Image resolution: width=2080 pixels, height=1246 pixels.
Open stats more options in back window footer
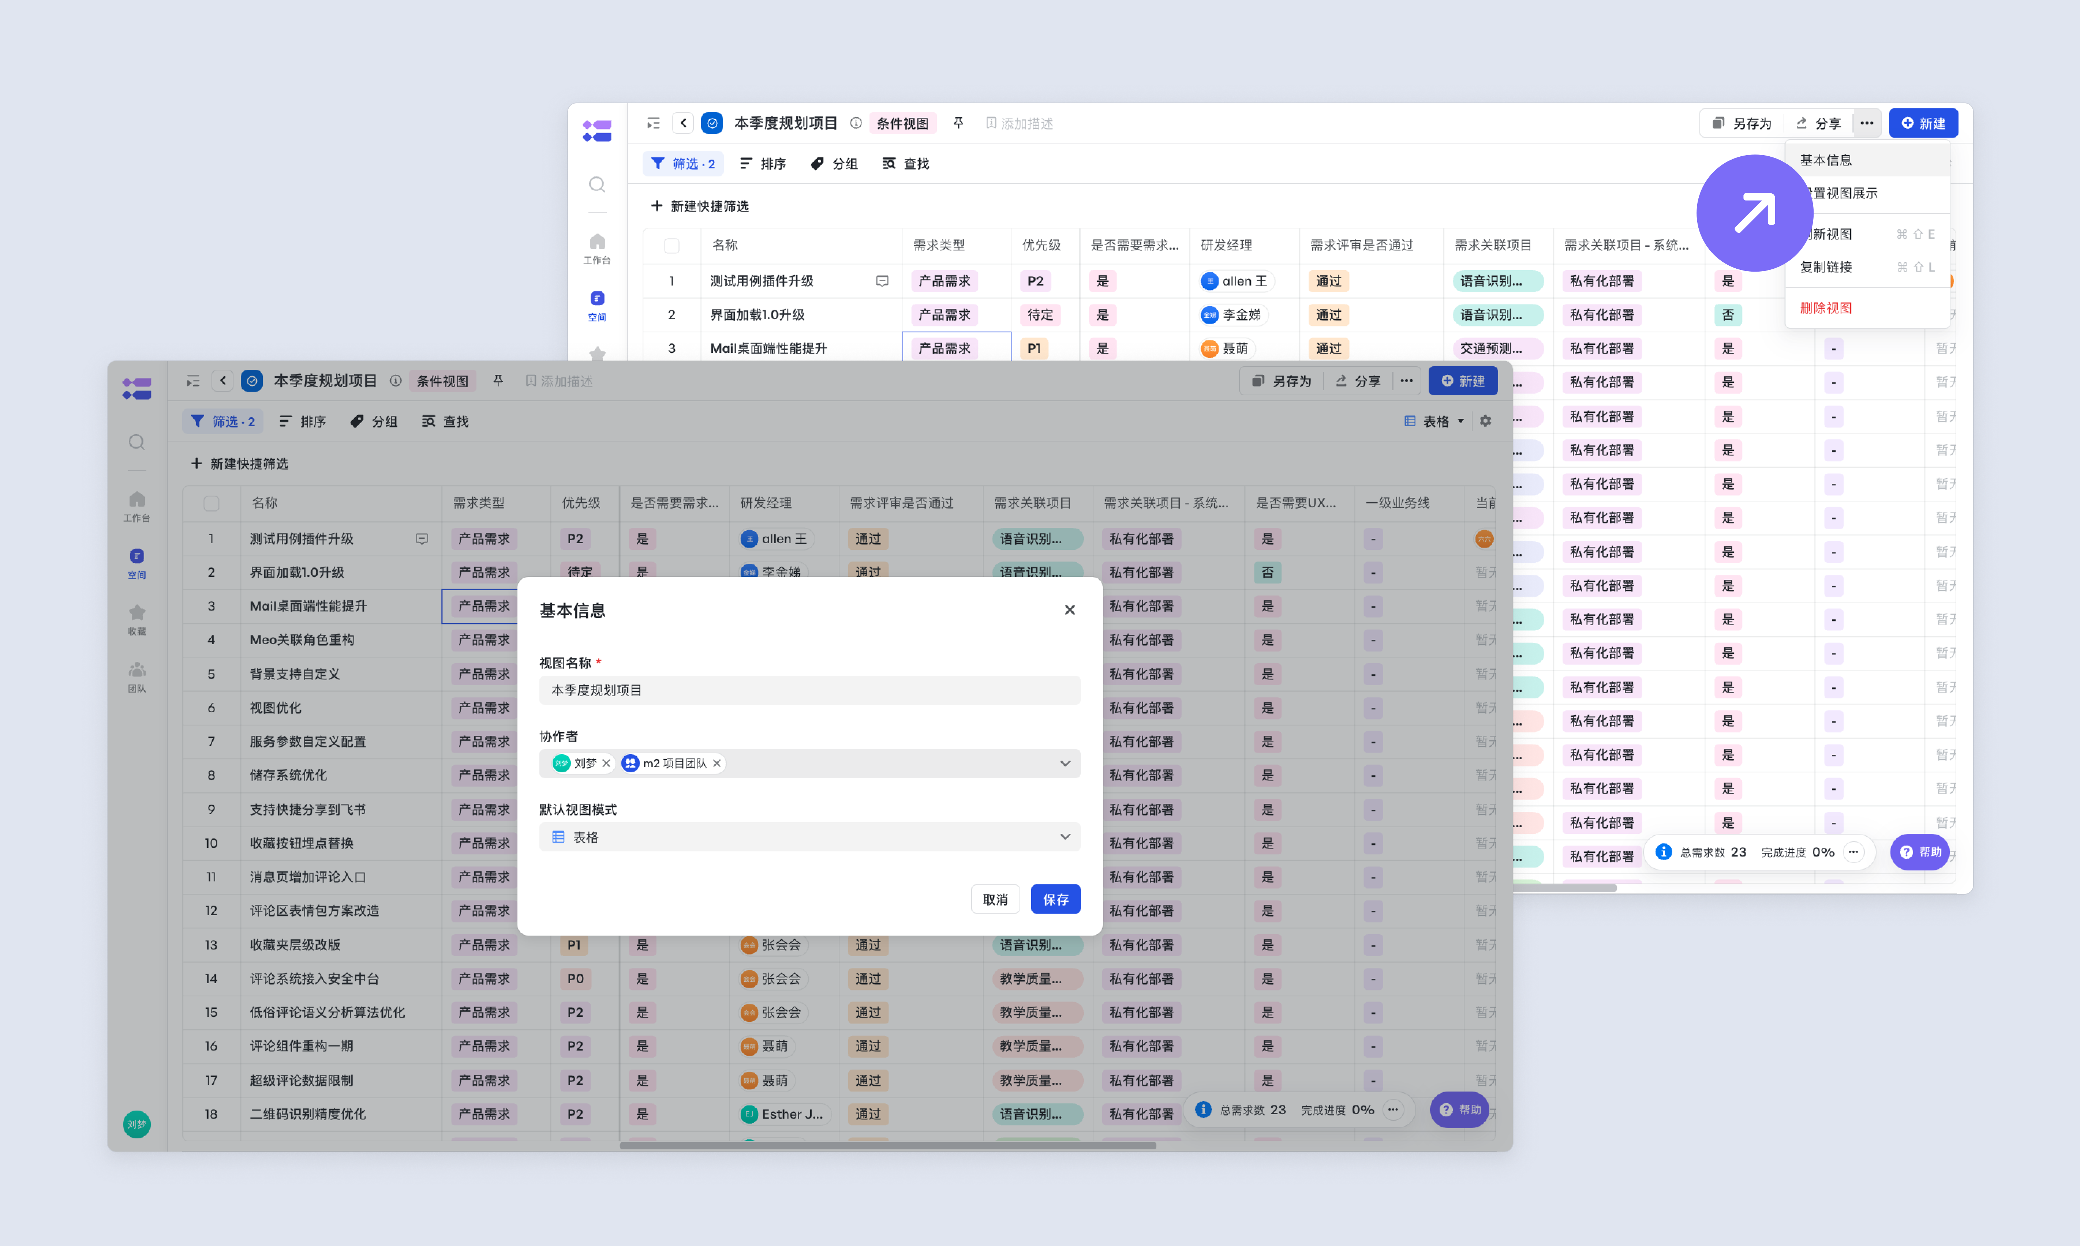pyautogui.click(x=1853, y=852)
